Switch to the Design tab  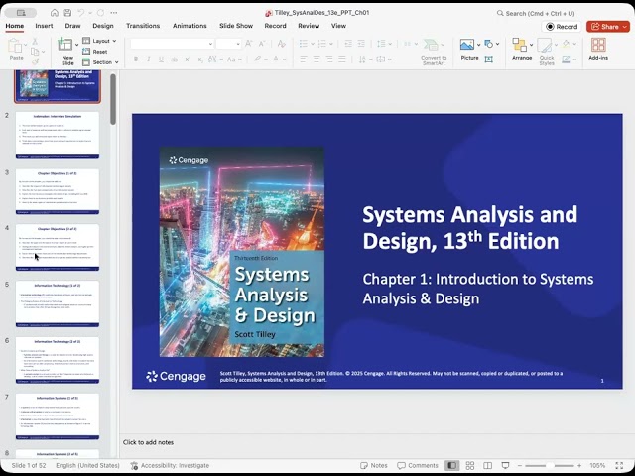tap(103, 26)
